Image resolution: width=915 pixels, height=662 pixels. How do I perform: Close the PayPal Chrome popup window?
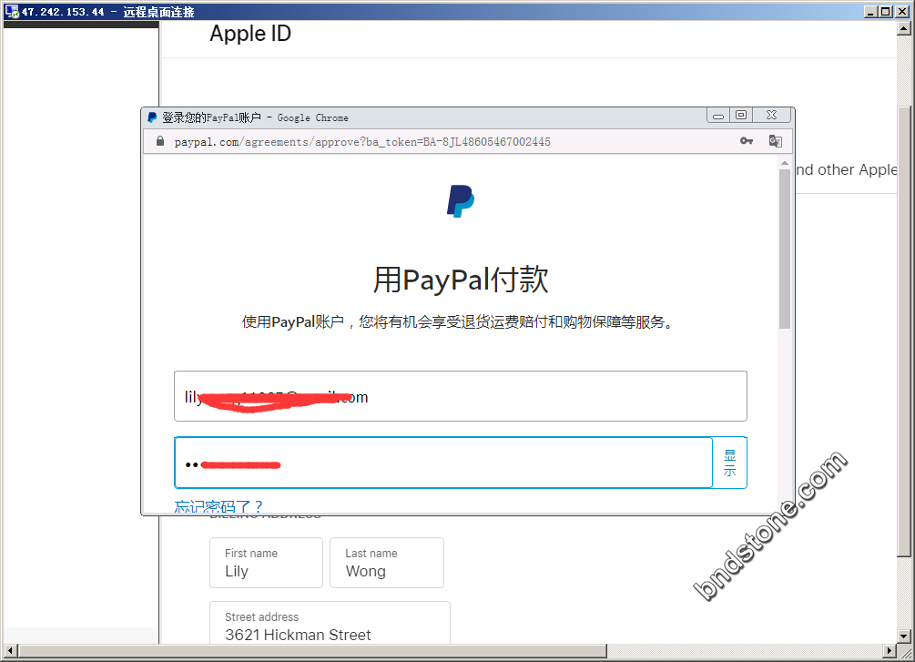pyautogui.click(x=771, y=116)
